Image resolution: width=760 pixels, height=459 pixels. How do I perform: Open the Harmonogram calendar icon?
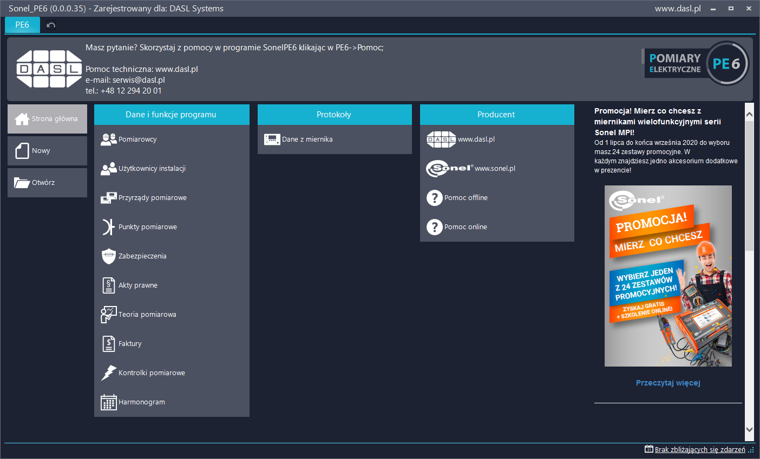(108, 402)
